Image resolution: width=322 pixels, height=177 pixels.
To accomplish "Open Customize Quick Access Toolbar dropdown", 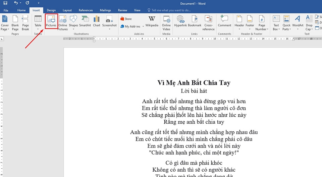I will (x=39, y=3).
